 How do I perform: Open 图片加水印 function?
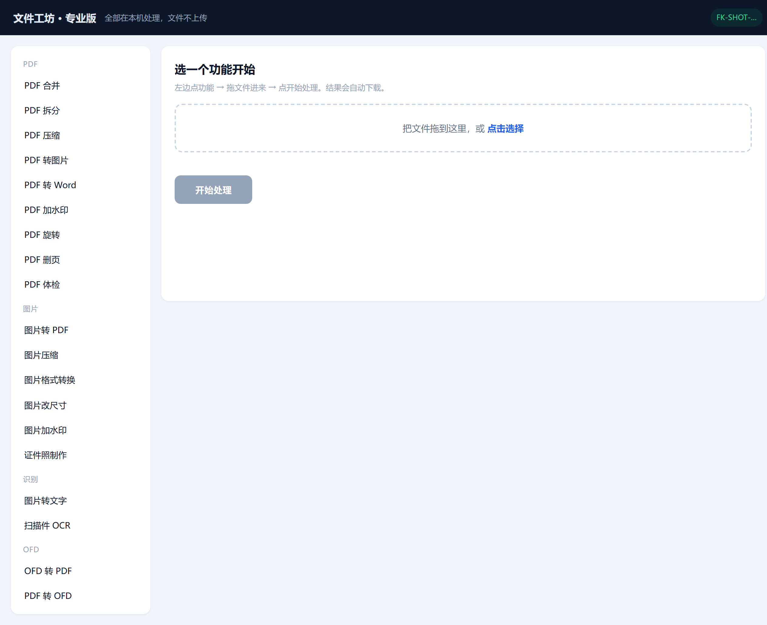(x=81, y=430)
